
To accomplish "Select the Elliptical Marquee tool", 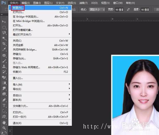I will [x=4, y=27].
